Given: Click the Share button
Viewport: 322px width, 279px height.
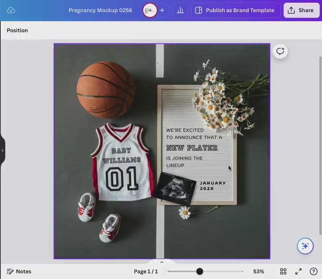Looking at the screenshot, I should pos(301,10).
